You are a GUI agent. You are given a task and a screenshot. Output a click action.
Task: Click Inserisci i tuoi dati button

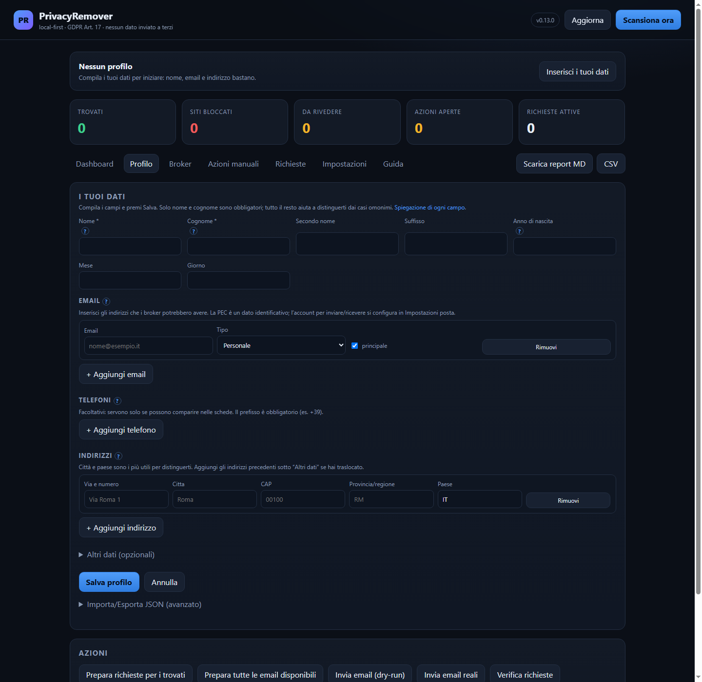[578, 72]
